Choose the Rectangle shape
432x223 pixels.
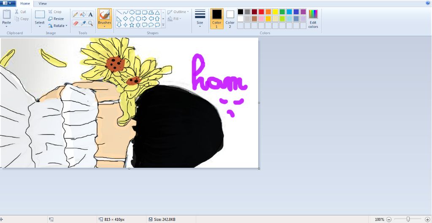tap(138, 12)
